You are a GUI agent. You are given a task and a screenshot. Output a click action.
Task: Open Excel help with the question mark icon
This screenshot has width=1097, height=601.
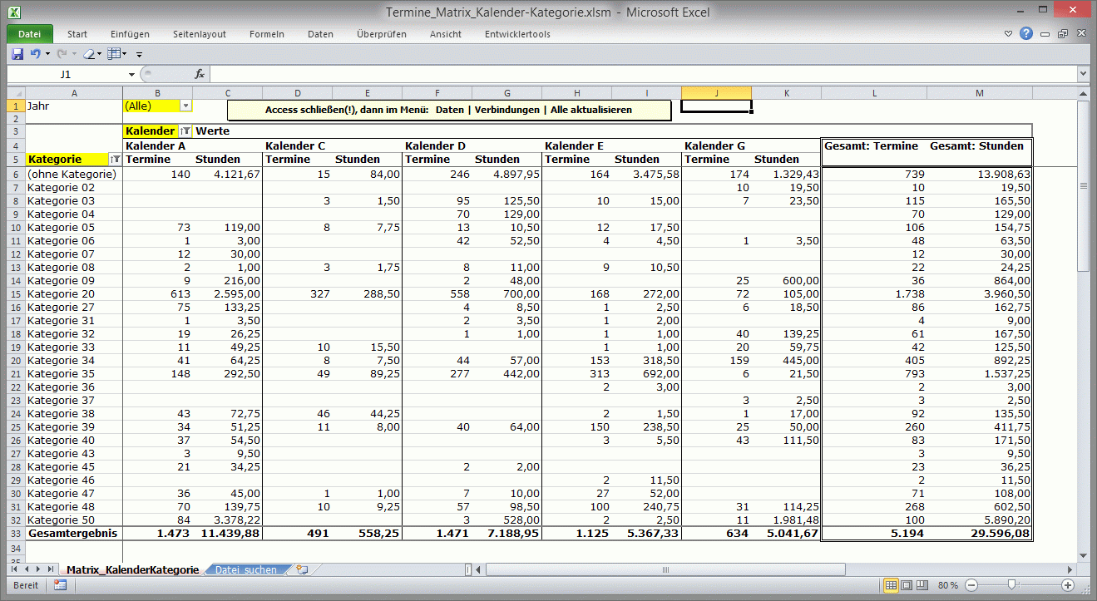[x=1026, y=34]
